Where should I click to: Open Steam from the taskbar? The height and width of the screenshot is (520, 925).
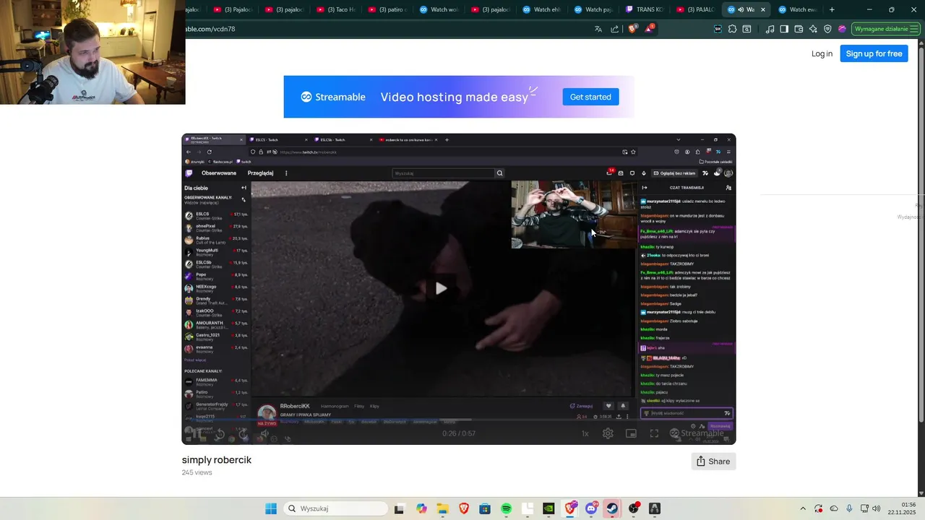(x=612, y=508)
